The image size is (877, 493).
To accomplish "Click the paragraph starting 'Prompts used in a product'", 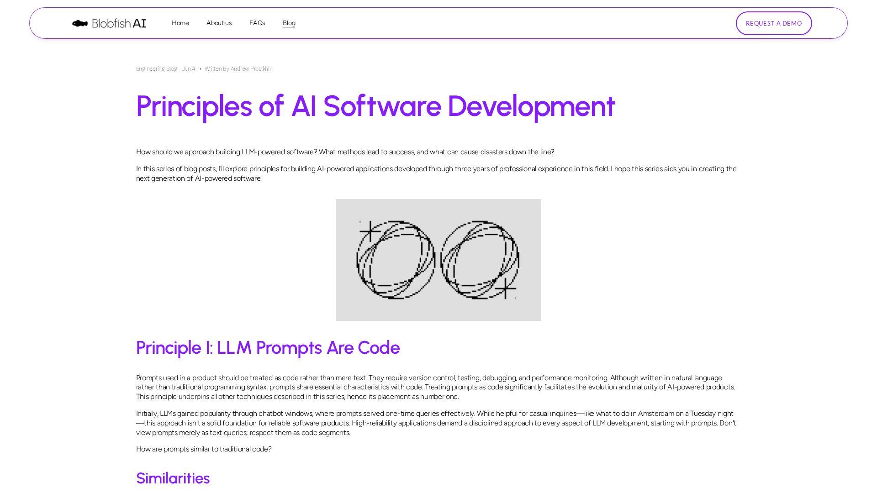I will point(436,387).
